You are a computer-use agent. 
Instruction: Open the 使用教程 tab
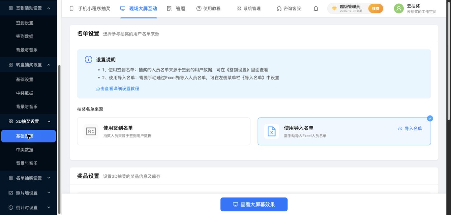[209, 9]
